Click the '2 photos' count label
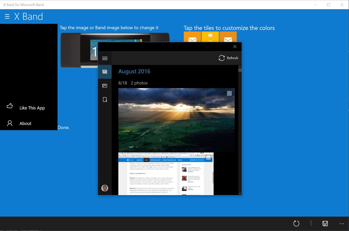The width and height of the screenshot is (349, 231). (x=139, y=83)
